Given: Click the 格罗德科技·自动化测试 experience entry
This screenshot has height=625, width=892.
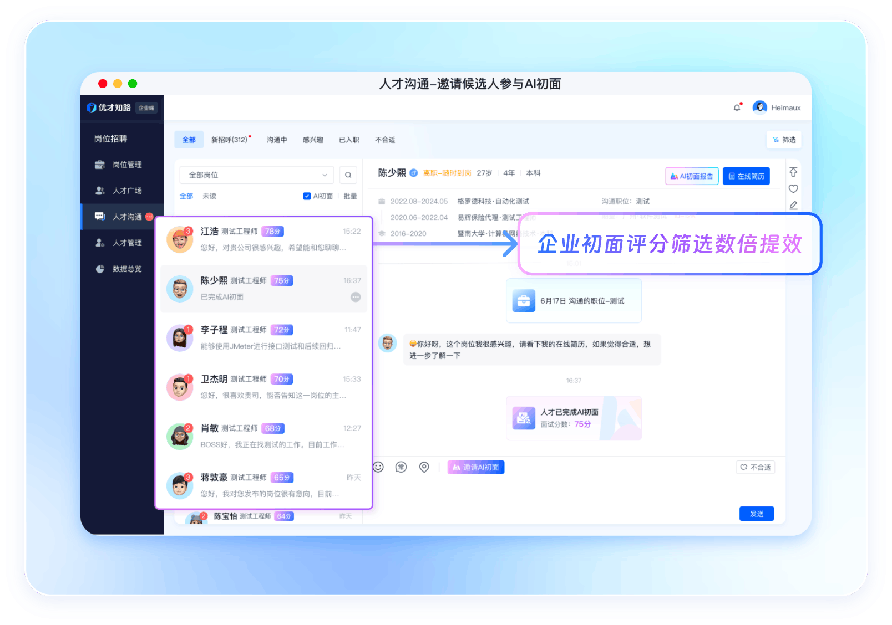Looking at the screenshot, I should click(x=493, y=201).
